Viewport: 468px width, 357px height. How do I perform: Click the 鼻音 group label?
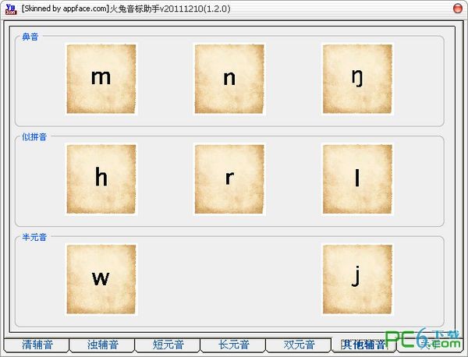[x=30, y=37]
